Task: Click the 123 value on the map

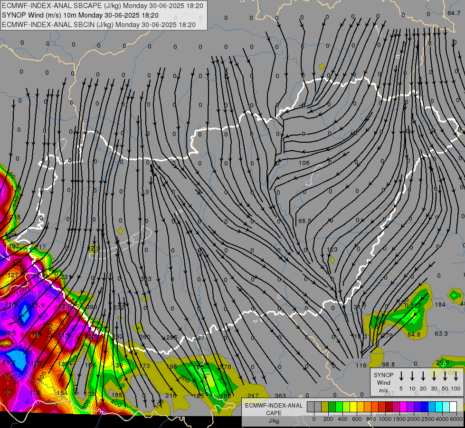Action: point(332,250)
